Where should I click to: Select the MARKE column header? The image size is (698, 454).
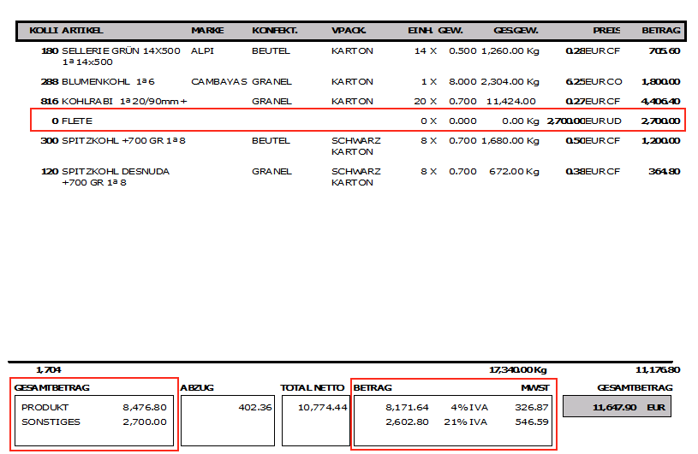point(207,31)
